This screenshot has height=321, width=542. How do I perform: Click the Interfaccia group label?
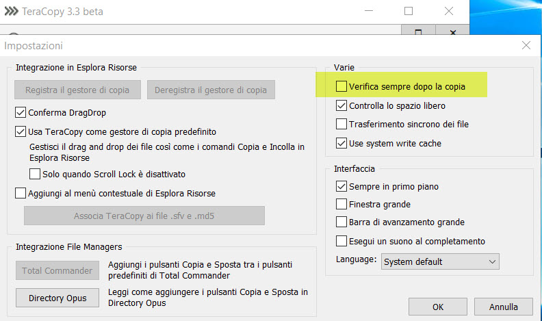pyautogui.click(x=354, y=168)
